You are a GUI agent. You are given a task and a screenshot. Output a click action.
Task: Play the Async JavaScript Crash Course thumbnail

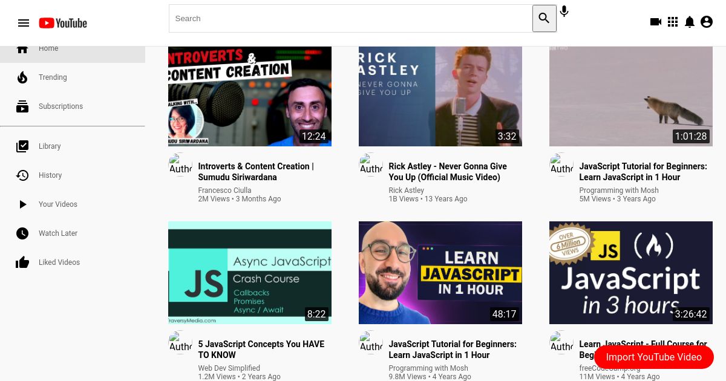point(249,273)
